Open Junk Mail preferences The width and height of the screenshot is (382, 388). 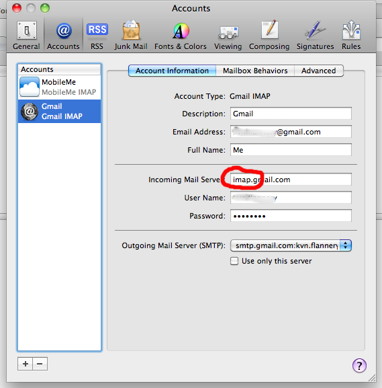(131, 36)
